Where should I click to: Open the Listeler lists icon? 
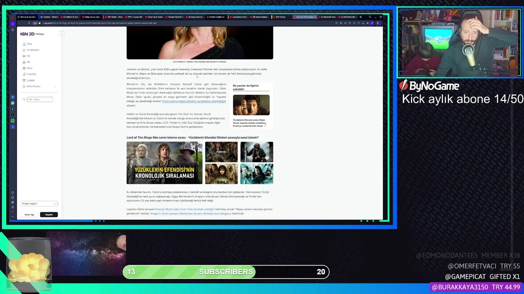pyautogui.click(x=24, y=80)
